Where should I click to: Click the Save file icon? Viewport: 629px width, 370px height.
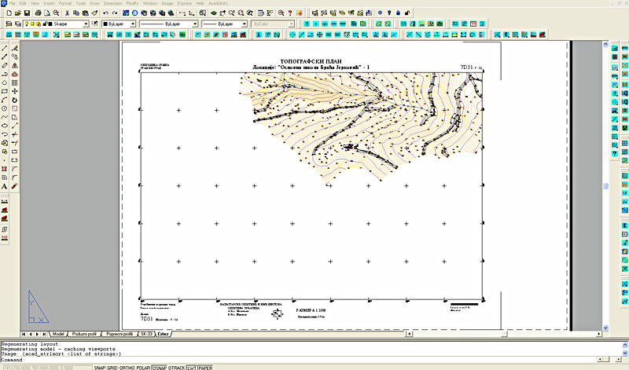click(28, 13)
